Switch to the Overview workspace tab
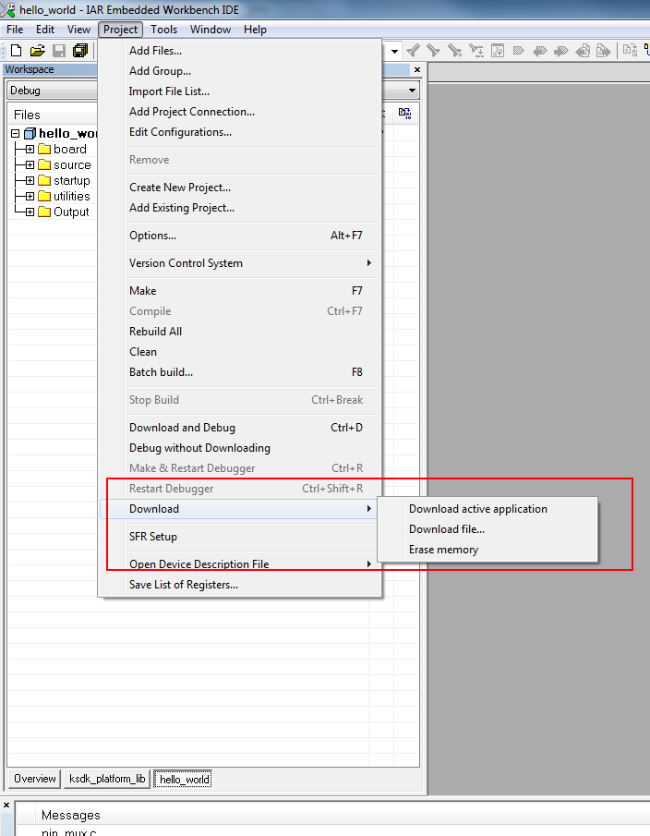 click(x=35, y=779)
